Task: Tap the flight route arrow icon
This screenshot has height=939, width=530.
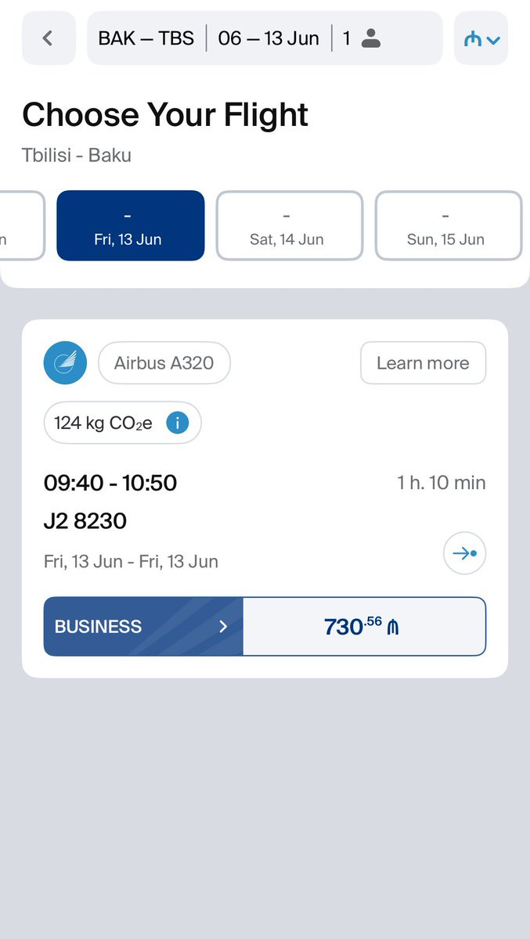Action: pyautogui.click(x=465, y=554)
